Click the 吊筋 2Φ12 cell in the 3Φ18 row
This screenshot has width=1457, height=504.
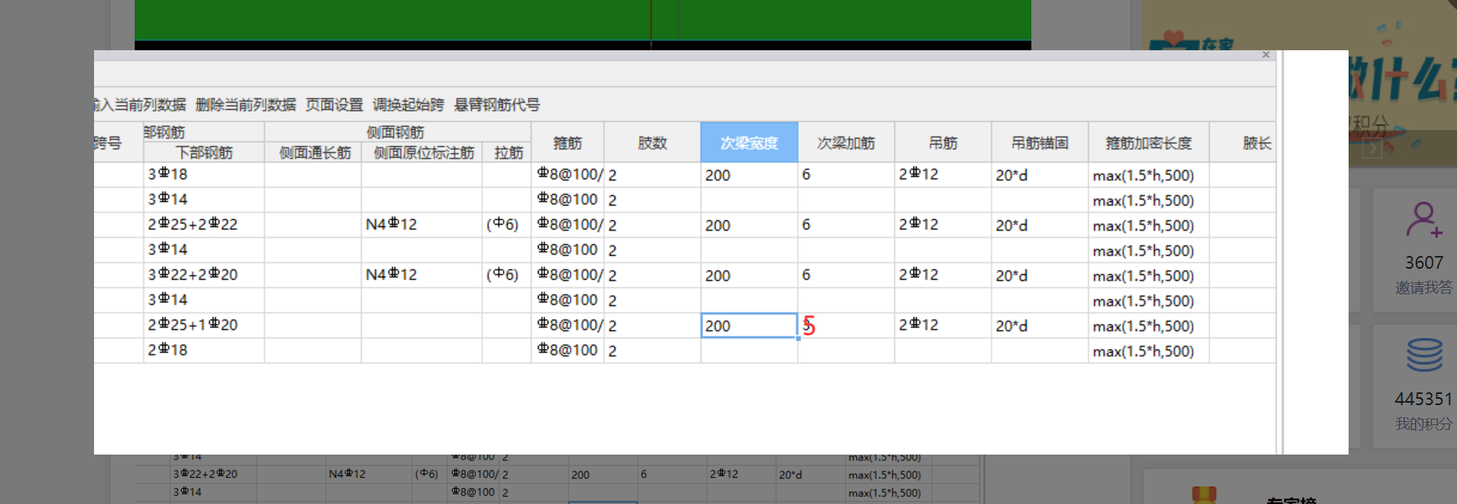coord(943,175)
